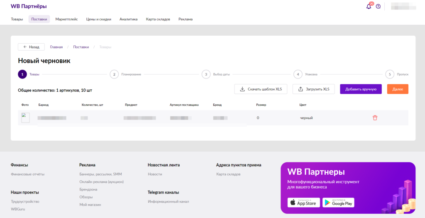Open Карта складов footer link
Image resolution: width=425 pixels, height=218 pixels.
coord(228,174)
